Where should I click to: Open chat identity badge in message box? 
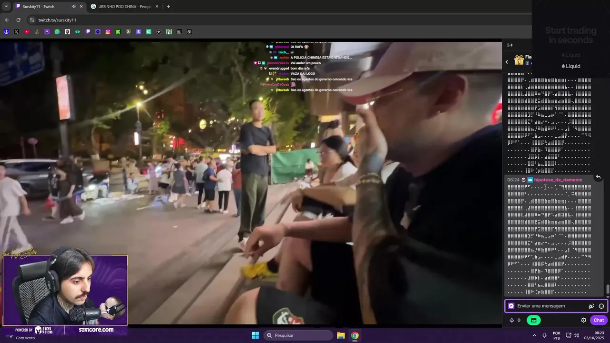tap(511, 306)
